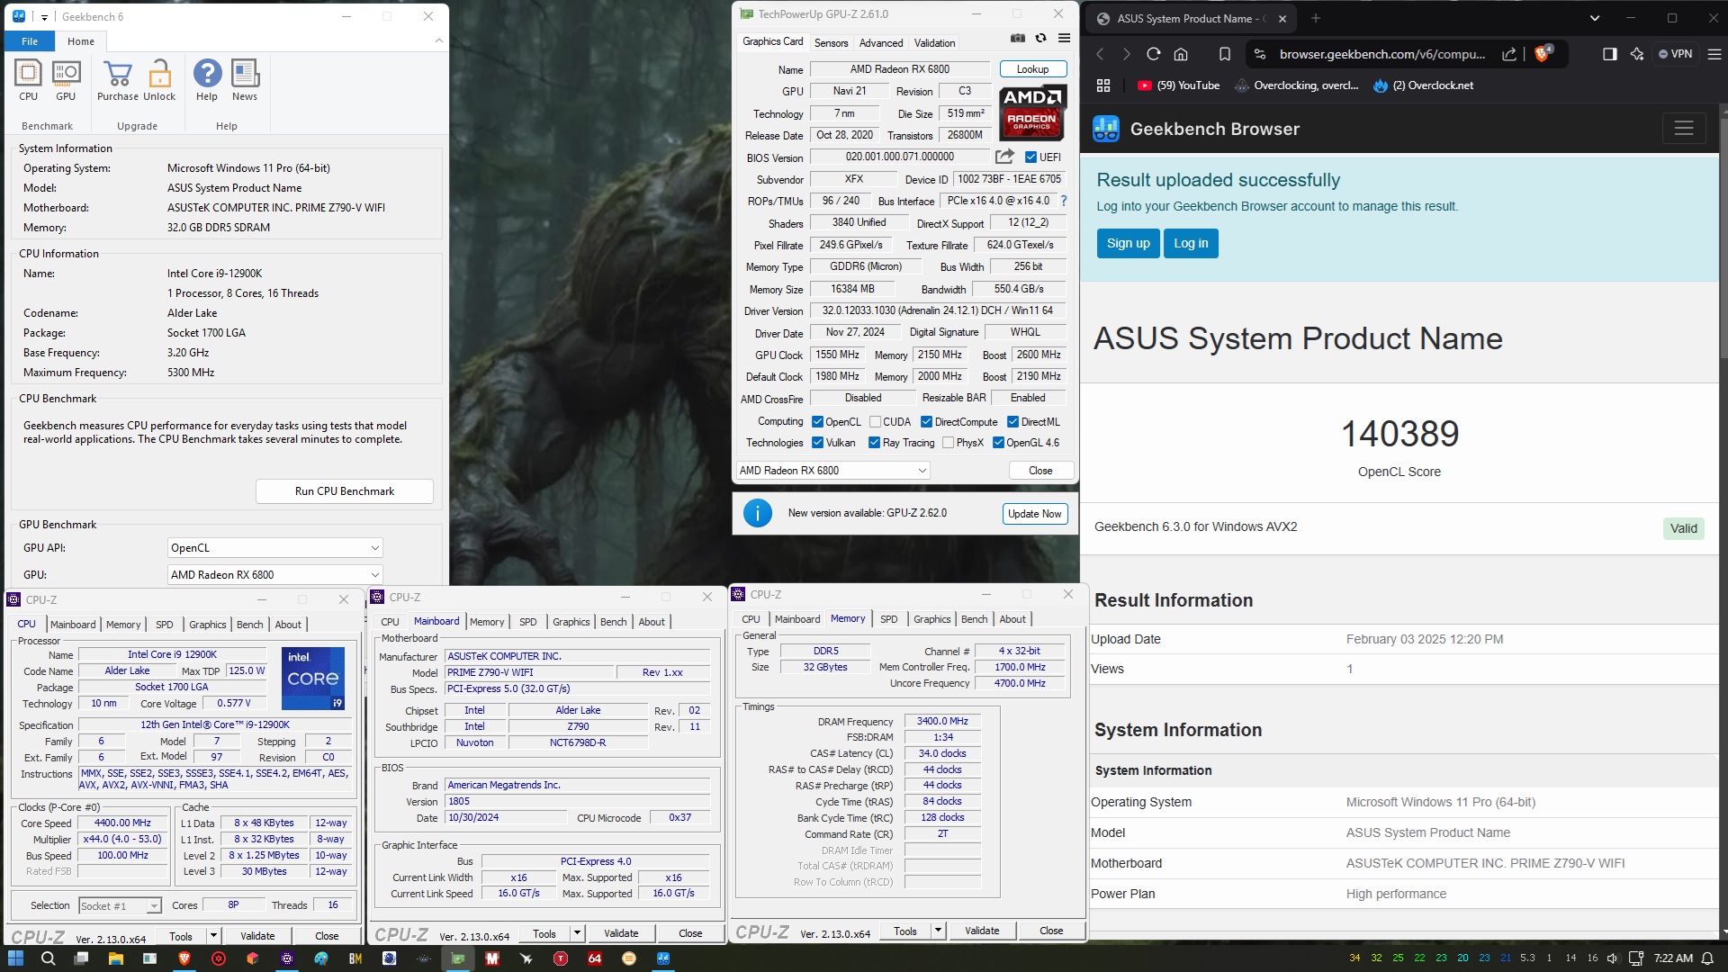Viewport: 1728px width, 972px height.
Task: Open the notifications bell in system tray
Action: tap(1707, 958)
